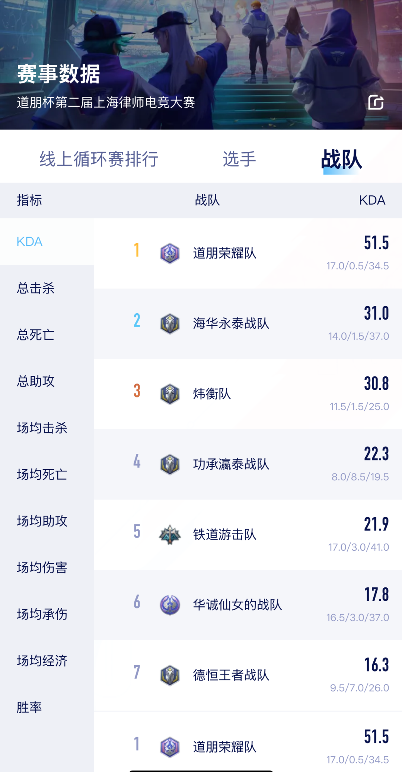This screenshot has width=402, height=772.
Task: Open 铁道游击队 team name link
Action: point(225,535)
